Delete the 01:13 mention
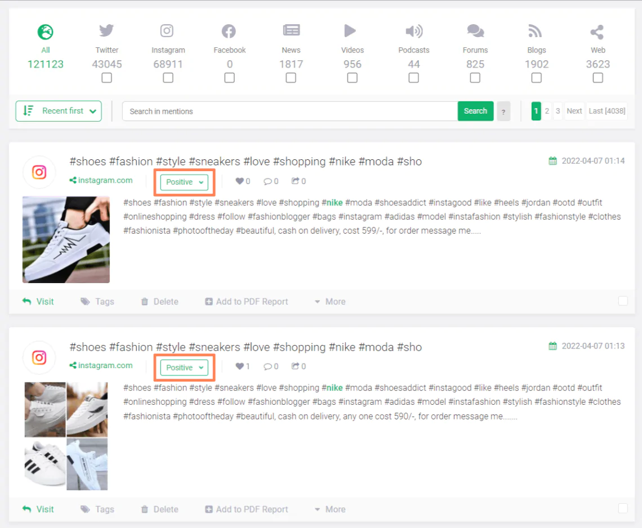Image resolution: width=642 pixels, height=528 pixels. coord(160,509)
